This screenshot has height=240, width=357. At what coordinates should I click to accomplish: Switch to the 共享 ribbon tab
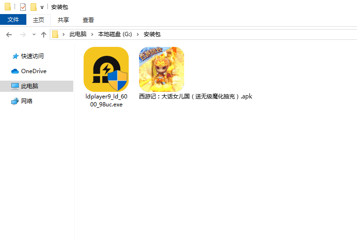pos(63,20)
